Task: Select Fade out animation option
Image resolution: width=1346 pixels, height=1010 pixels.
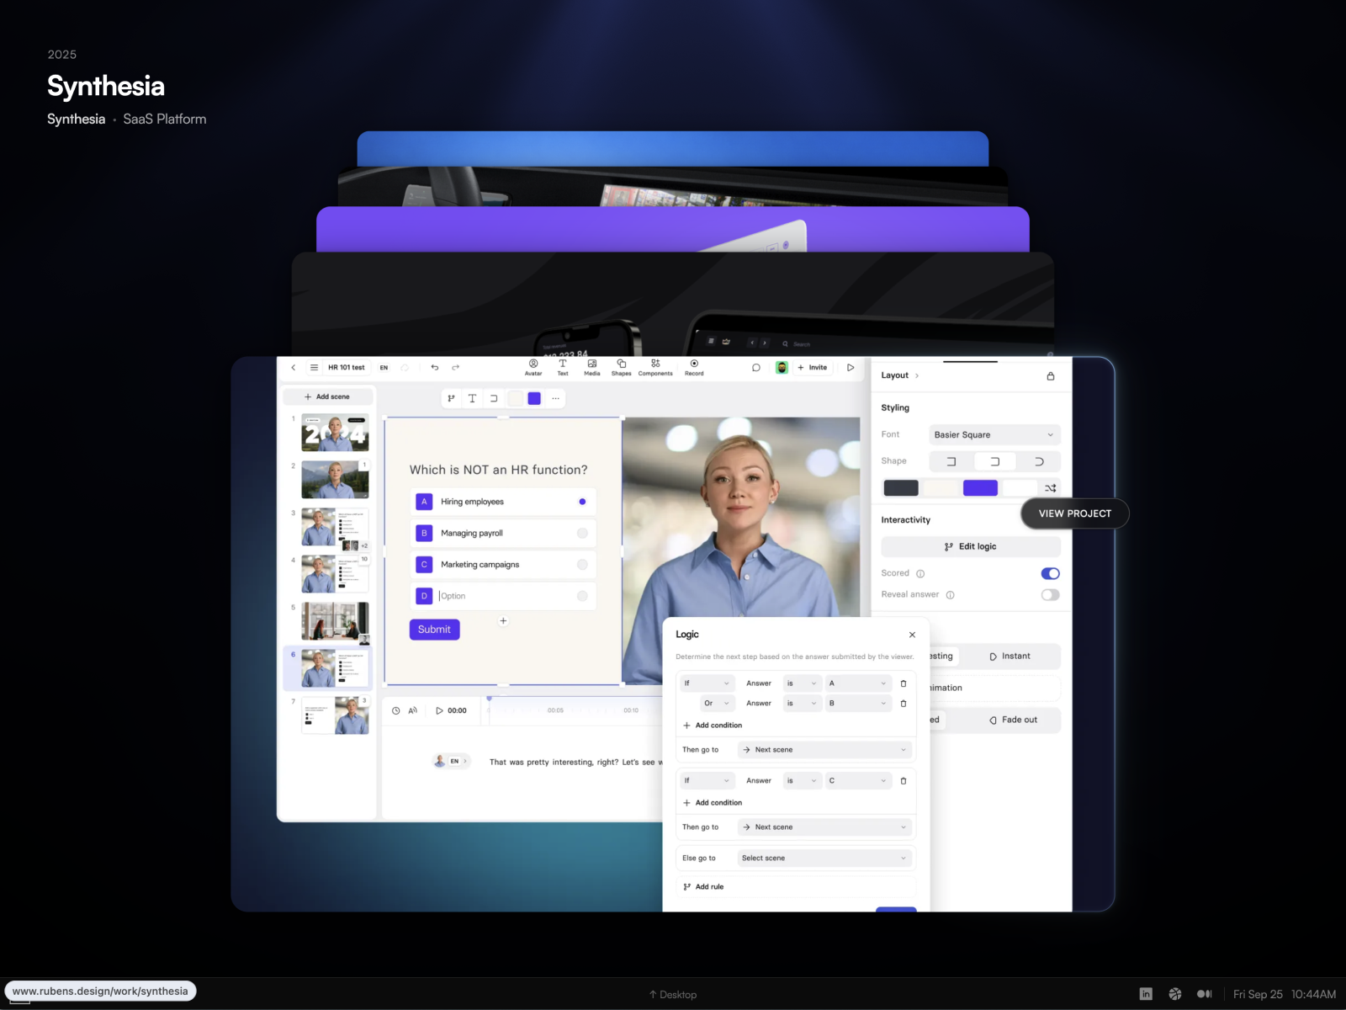Action: pos(1014,720)
